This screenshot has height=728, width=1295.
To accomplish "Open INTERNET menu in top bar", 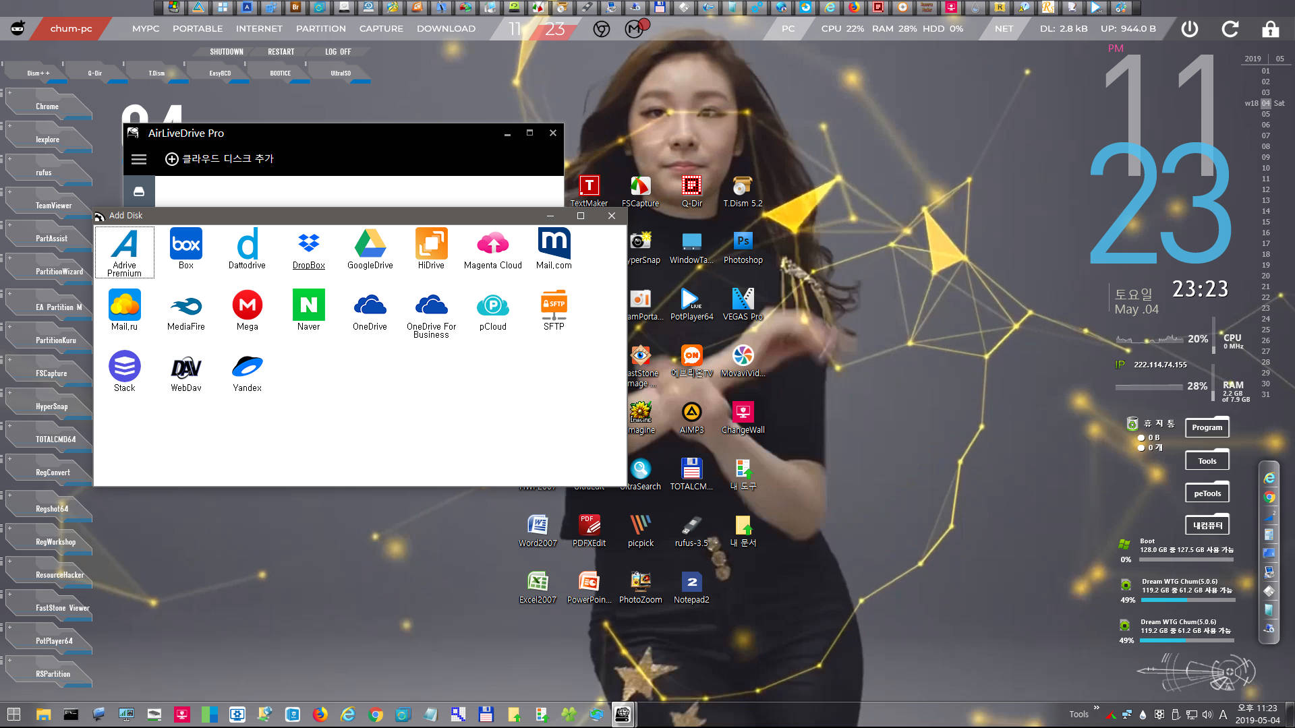I will pos(259,29).
